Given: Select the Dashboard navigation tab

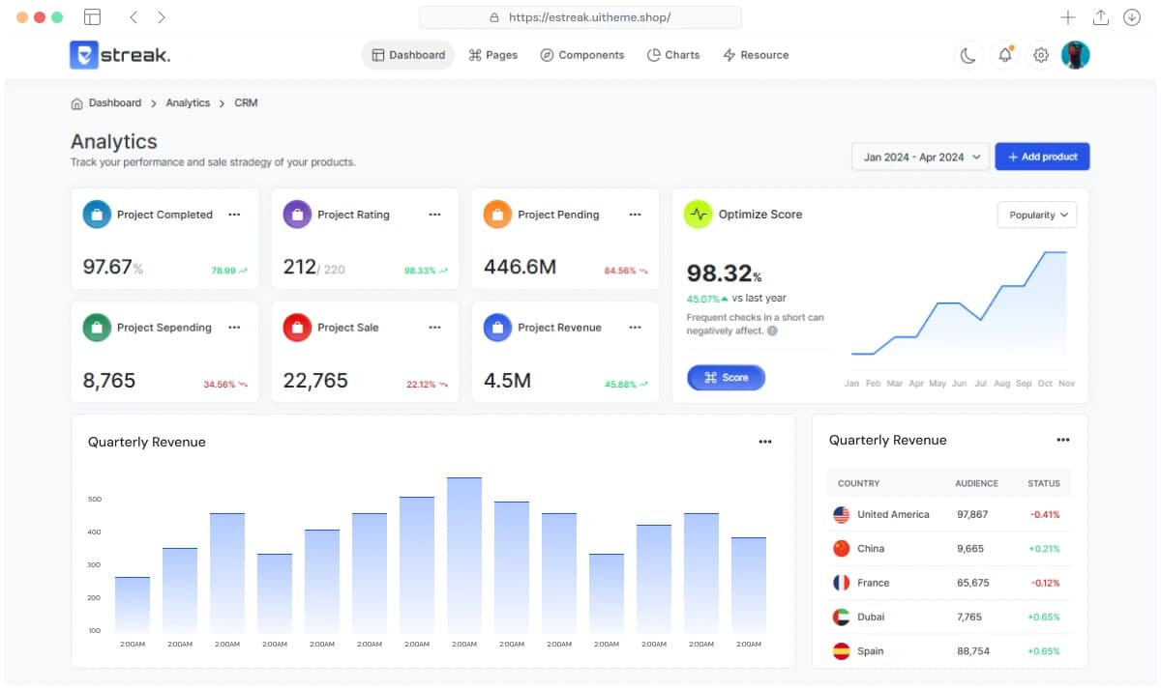Looking at the screenshot, I should point(407,55).
